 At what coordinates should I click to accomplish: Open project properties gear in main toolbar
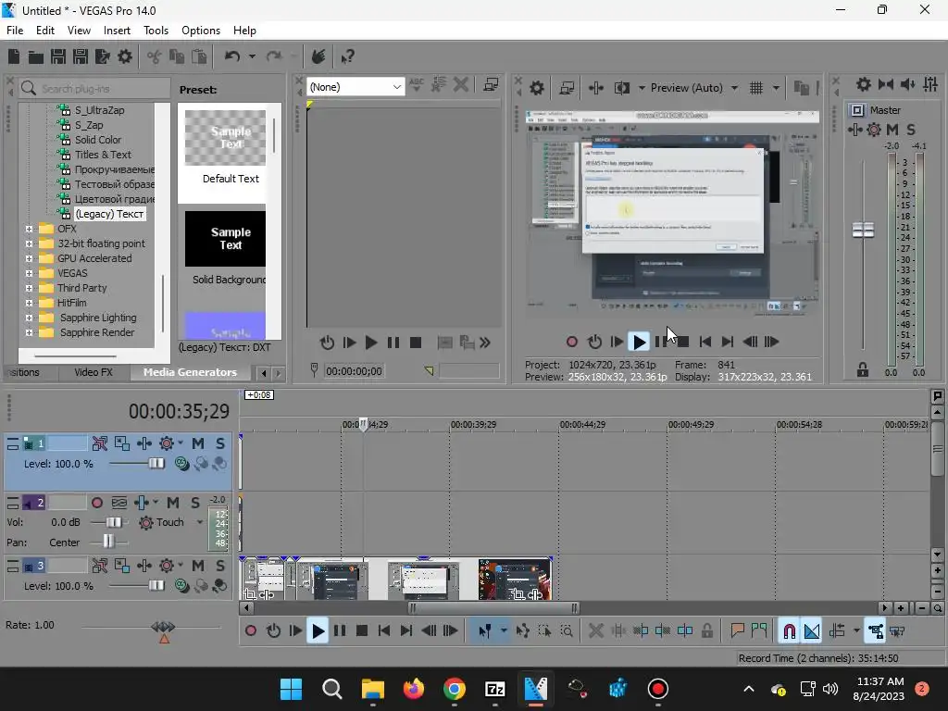click(125, 56)
